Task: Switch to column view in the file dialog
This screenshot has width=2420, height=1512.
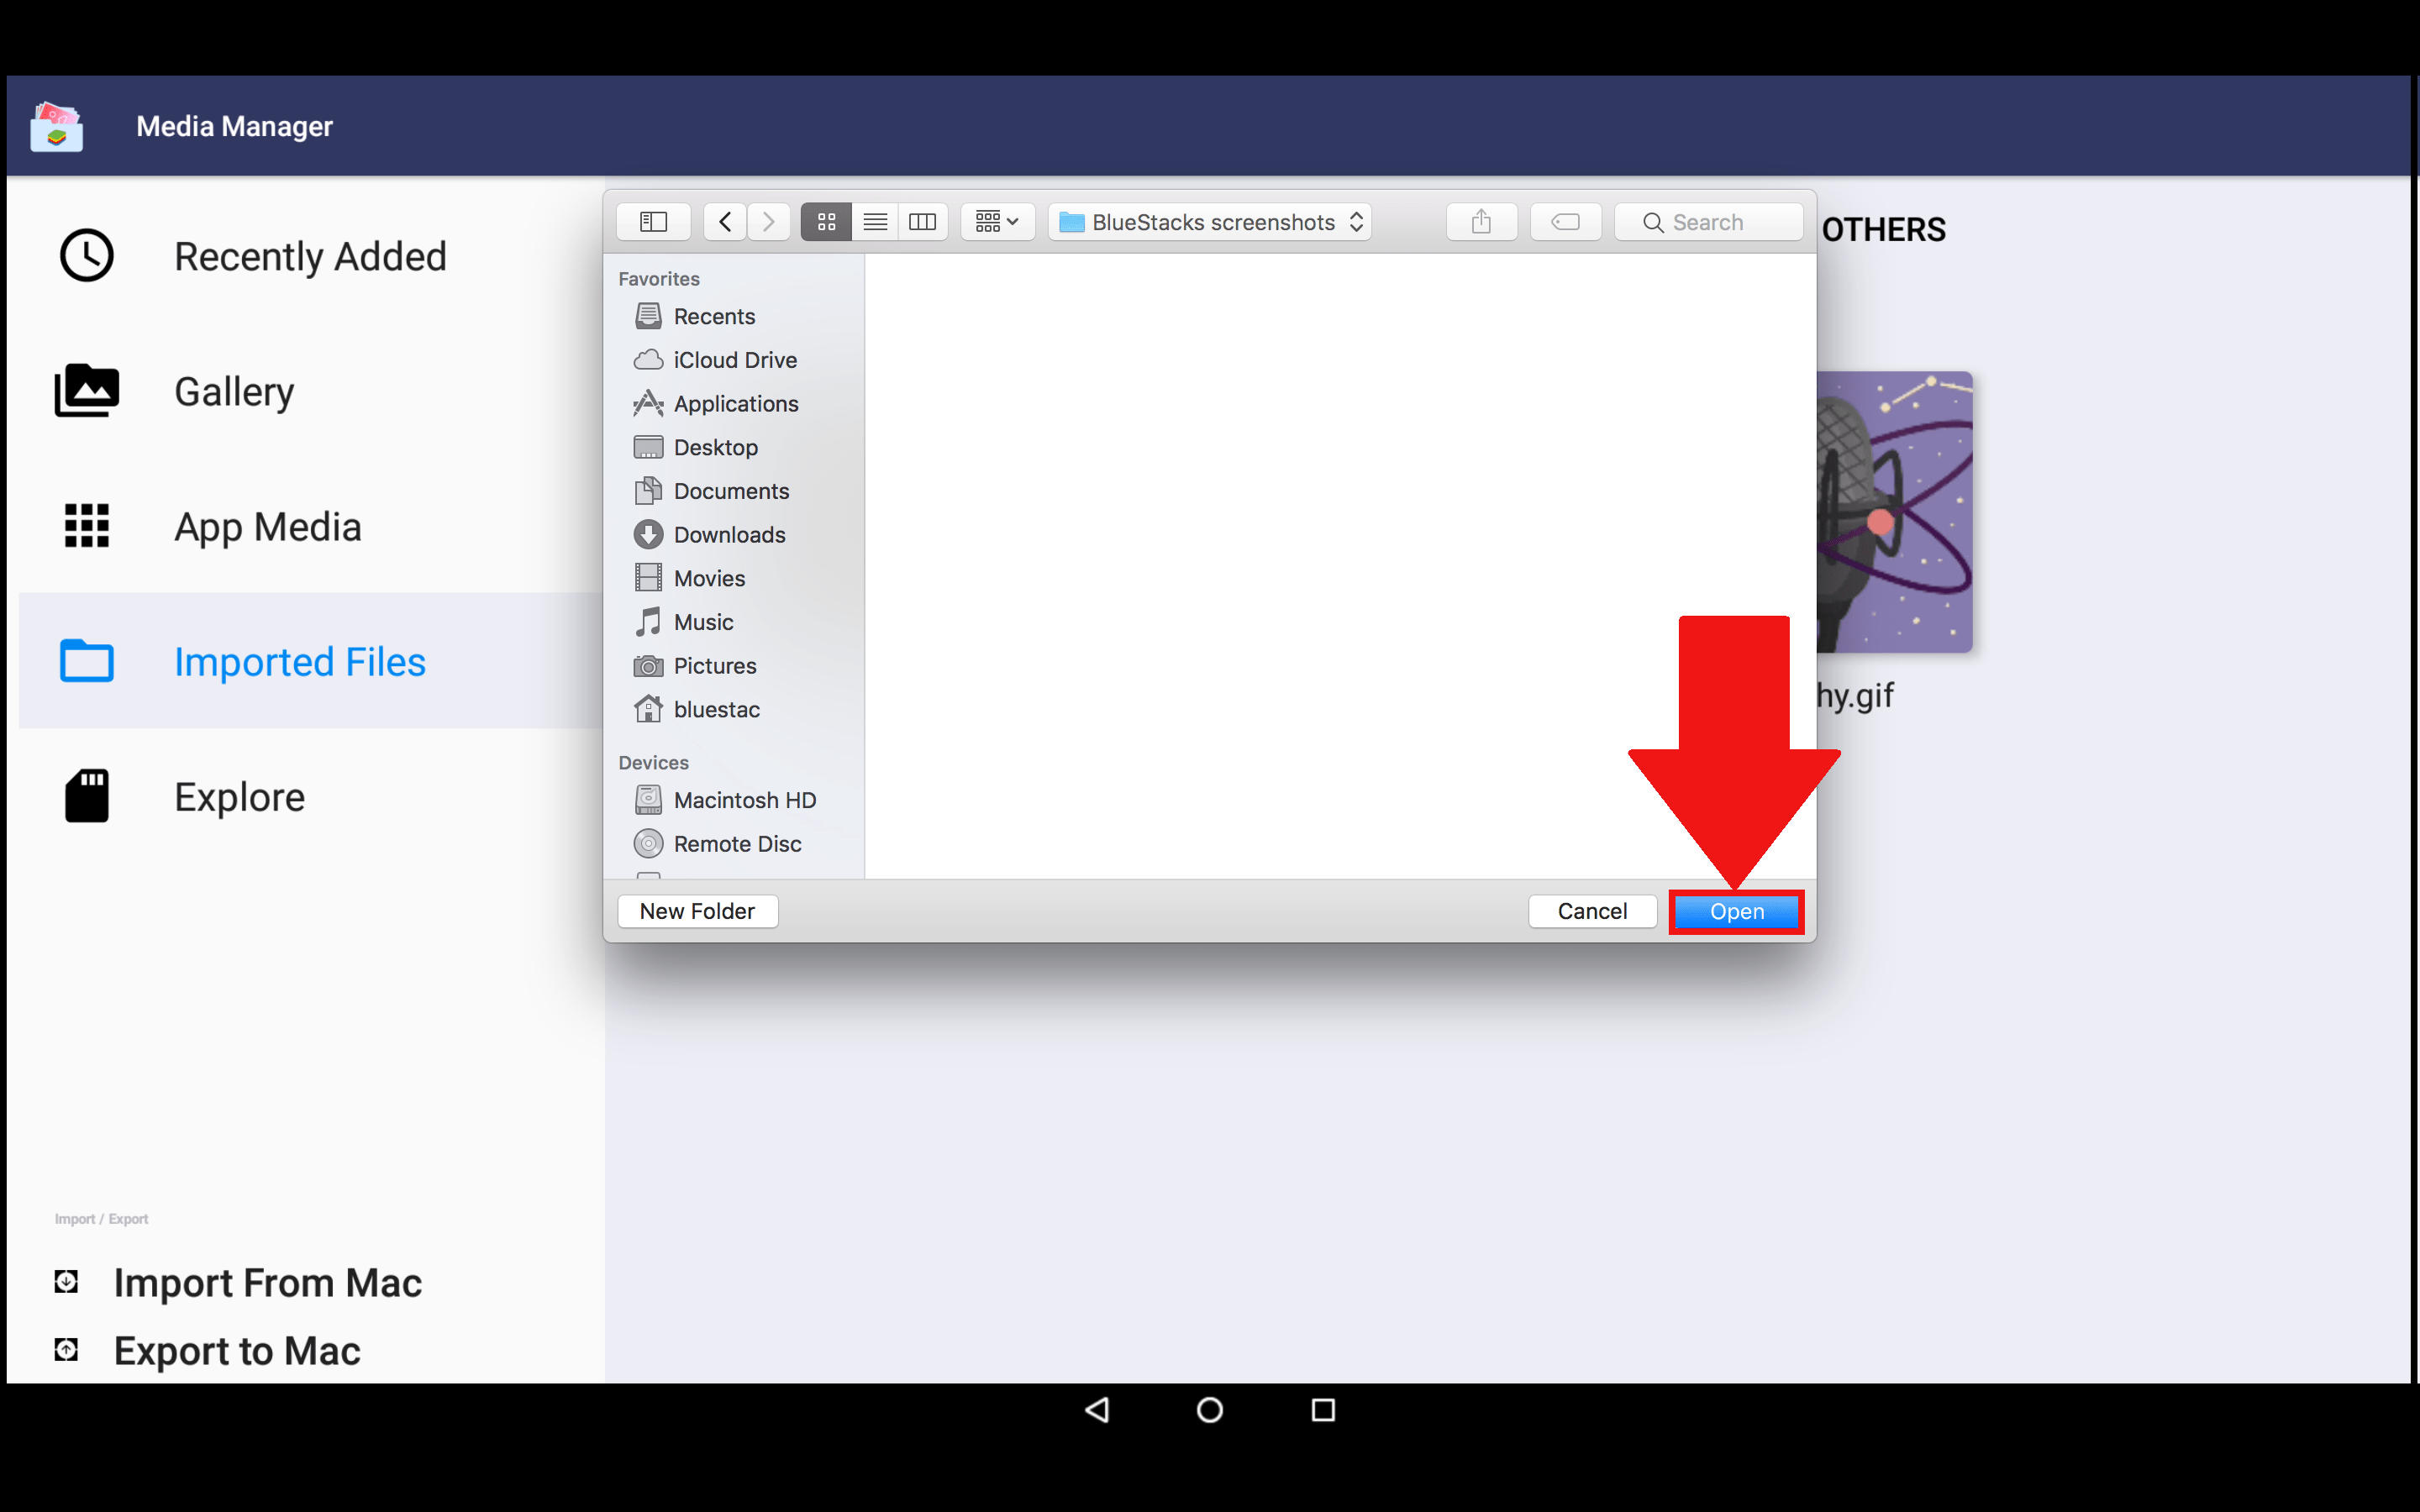Action: point(922,221)
